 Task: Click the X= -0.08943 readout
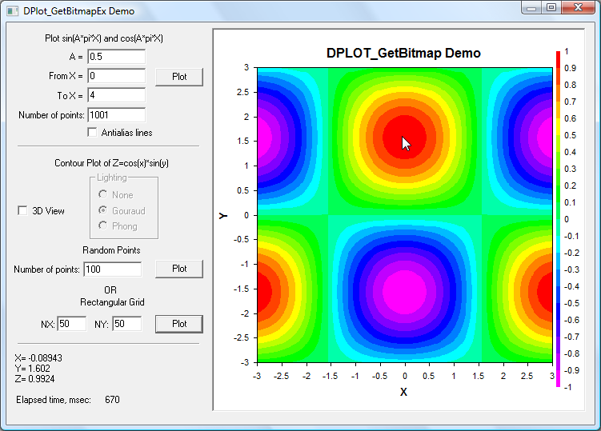click(38, 357)
